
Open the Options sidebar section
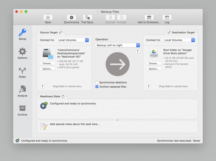pyautogui.click(x=22, y=53)
